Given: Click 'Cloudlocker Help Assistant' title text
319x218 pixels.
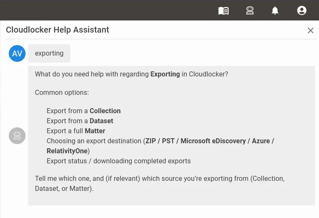Looking at the screenshot, I should pos(57,30).
